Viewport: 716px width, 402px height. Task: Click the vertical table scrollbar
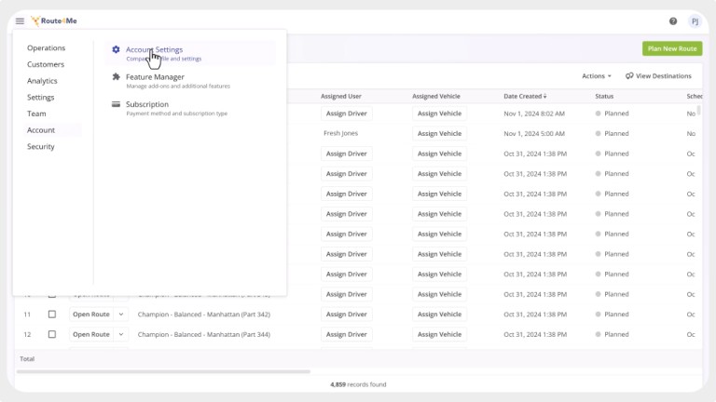pos(698,111)
